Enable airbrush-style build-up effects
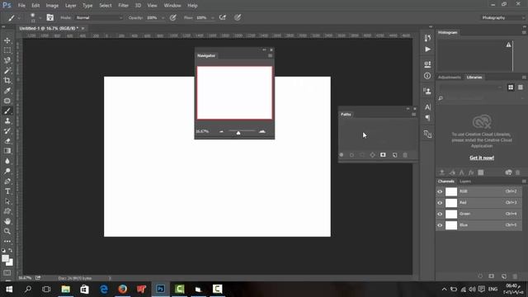 [223, 17]
